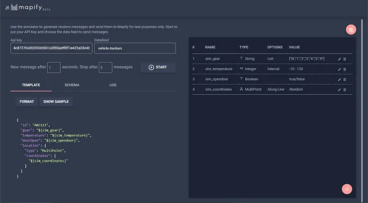This screenshot has width=368, height=203.
Task: Delete the sim_coordinates variable
Action: 345,90
